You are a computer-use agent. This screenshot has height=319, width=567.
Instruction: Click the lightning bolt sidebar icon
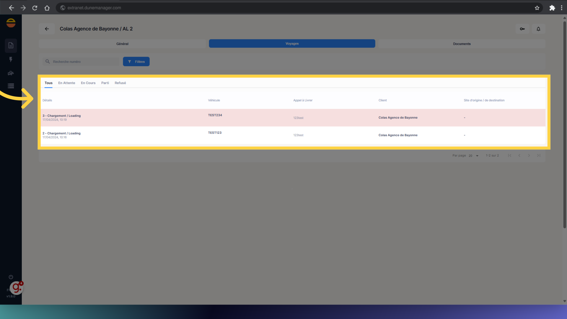(11, 59)
